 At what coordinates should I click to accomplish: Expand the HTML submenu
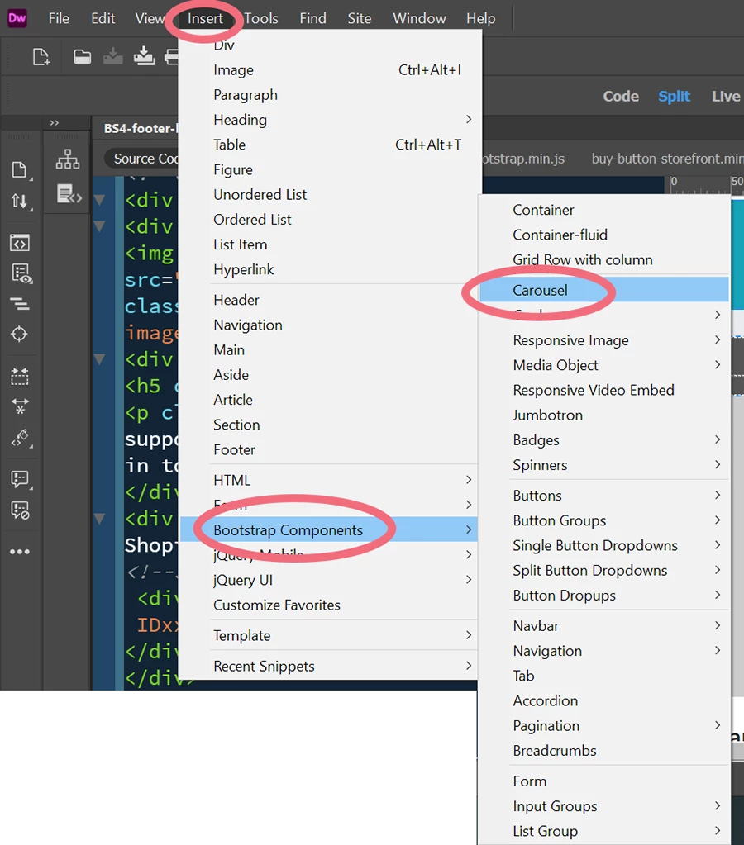(x=329, y=480)
